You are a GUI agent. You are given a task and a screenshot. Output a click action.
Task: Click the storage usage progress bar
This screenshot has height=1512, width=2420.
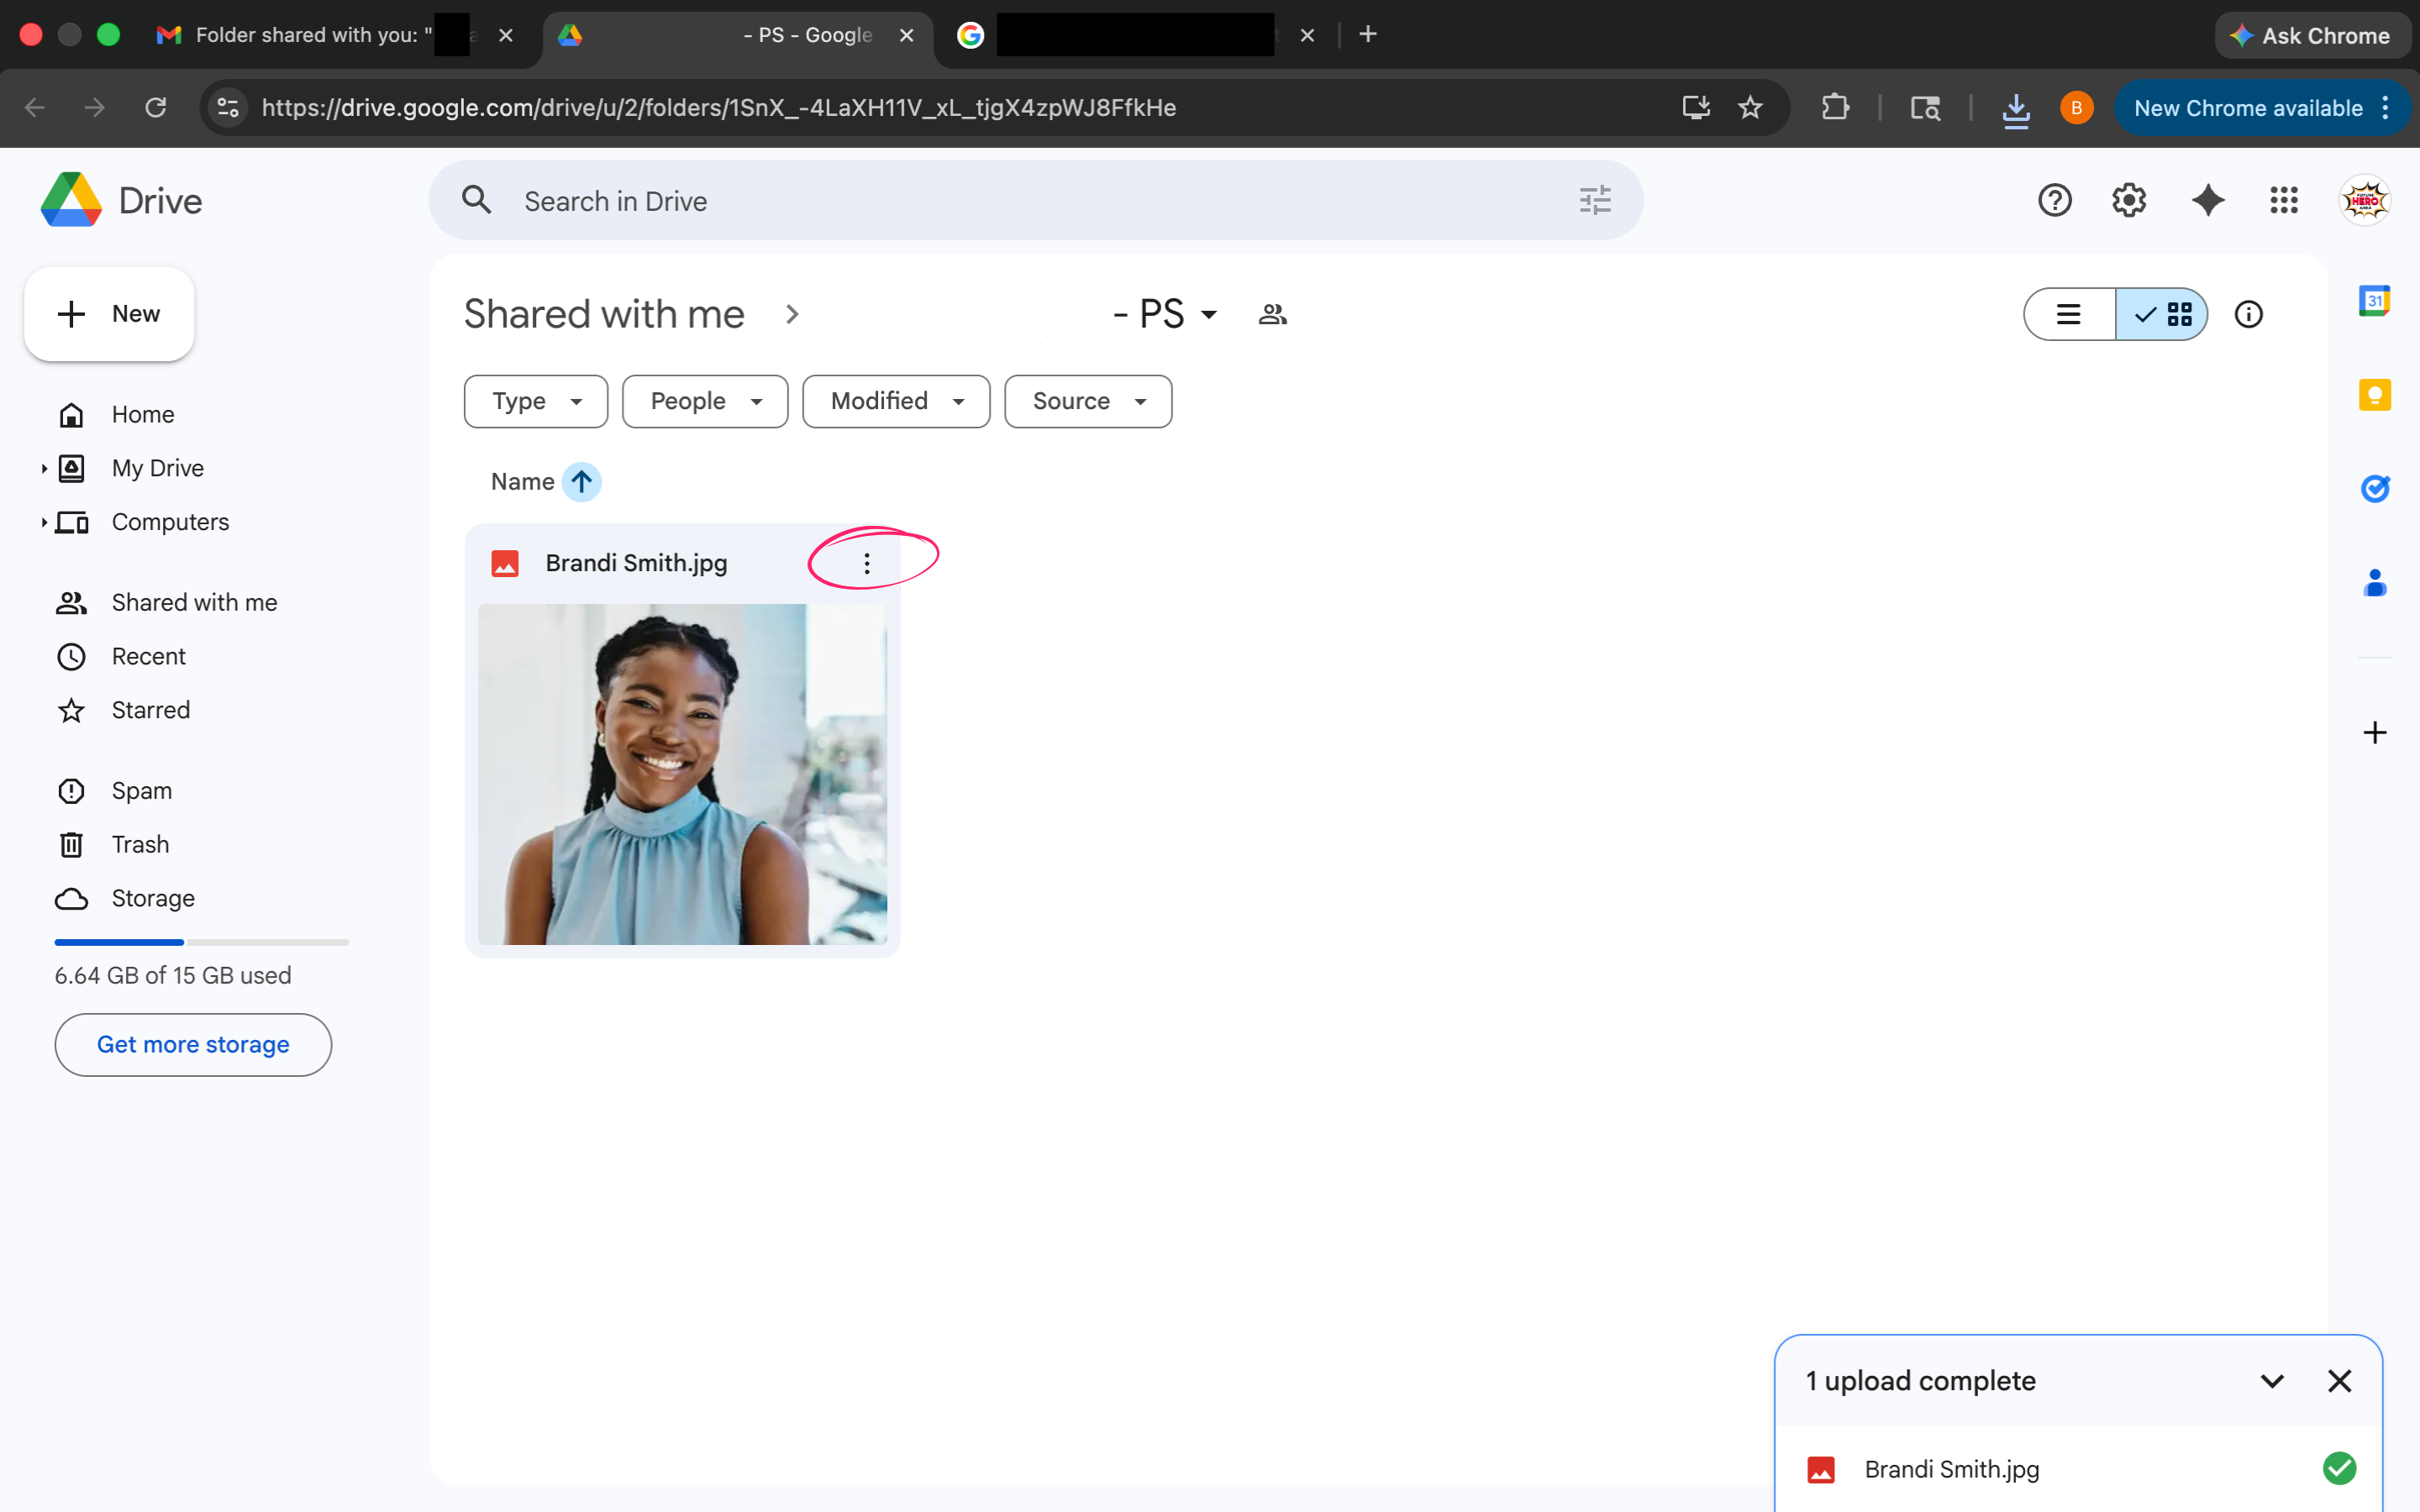pyautogui.click(x=201, y=942)
